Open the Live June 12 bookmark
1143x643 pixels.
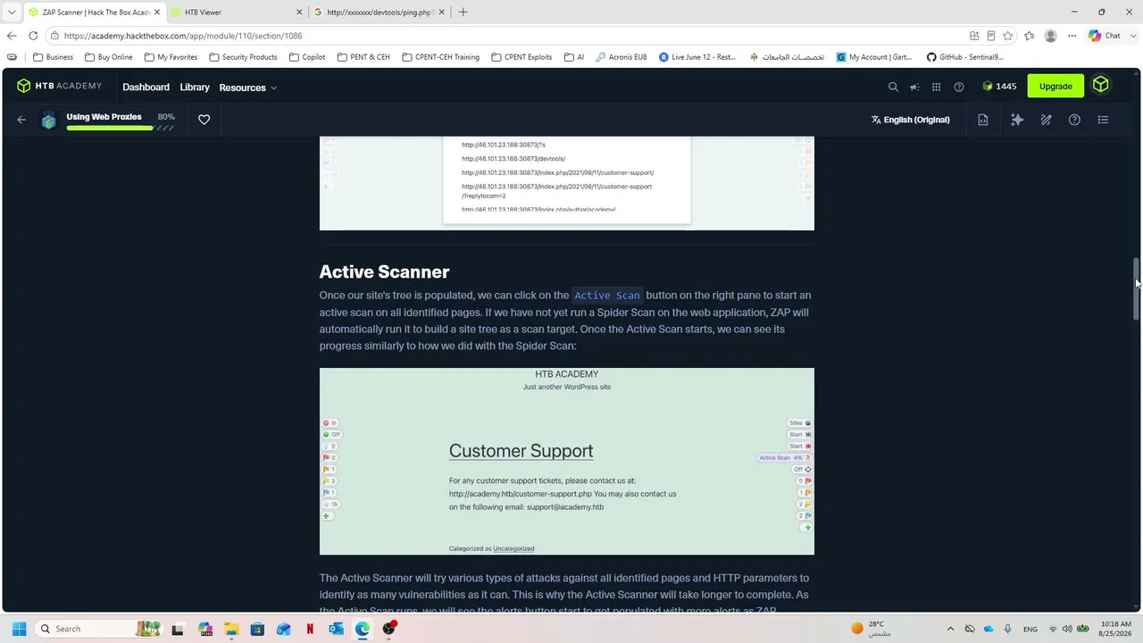point(697,57)
